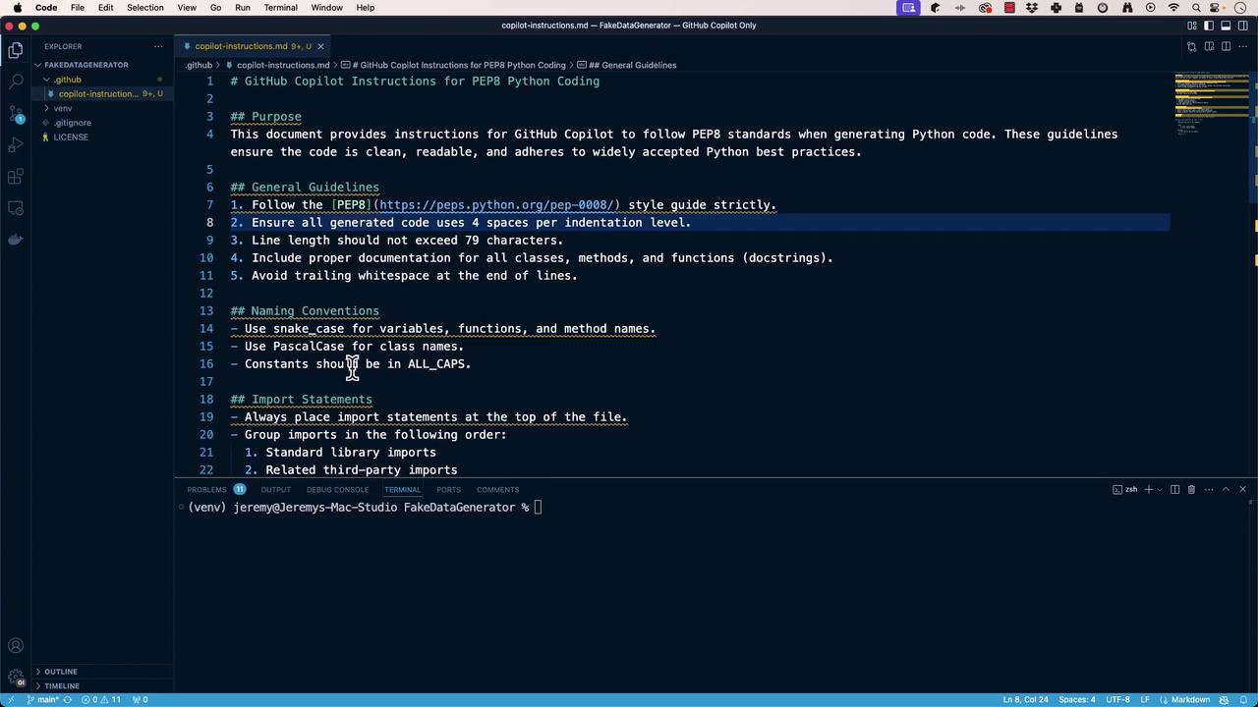Image resolution: width=1258 pixels, height=707 pixels.
Task: Click the Open Changes icon in editor toolbar
Action: pos(1192,46)
